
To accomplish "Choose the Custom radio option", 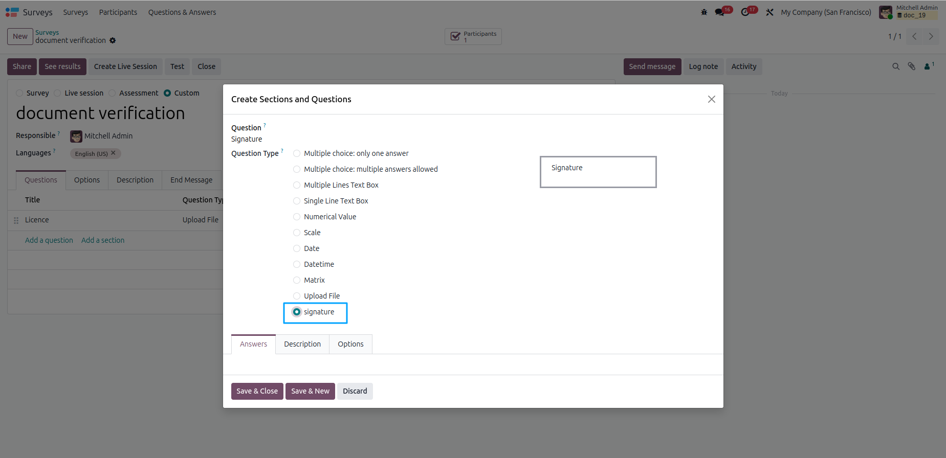I will tap(167, 93).
